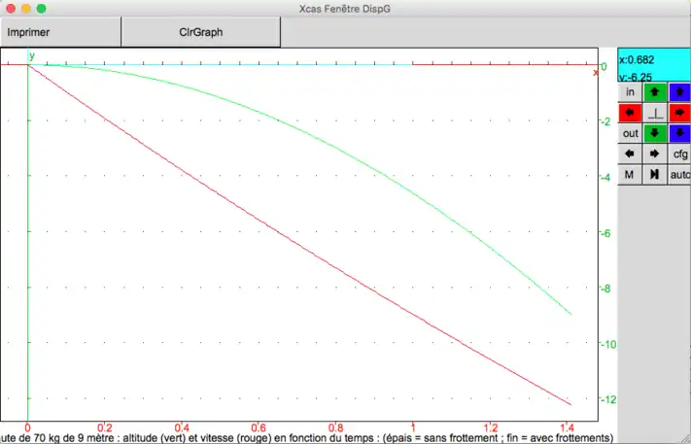Image resolution: width=691 pixels, height=444 pixels.
Task: Click the green down arrow
Action: pyautogui.click(x=655, y=133)
